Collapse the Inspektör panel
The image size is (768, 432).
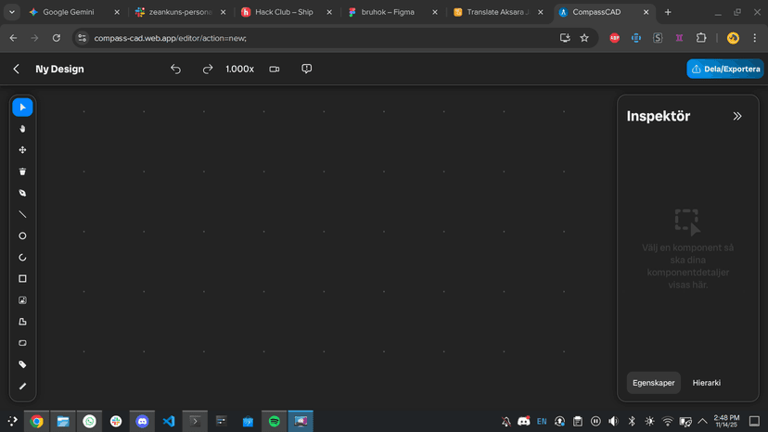[737, 117]
